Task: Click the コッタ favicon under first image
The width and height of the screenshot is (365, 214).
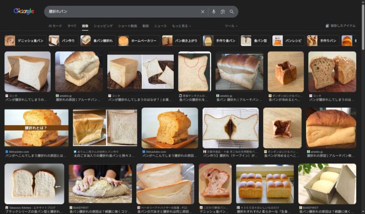Action: coord(6,95)
